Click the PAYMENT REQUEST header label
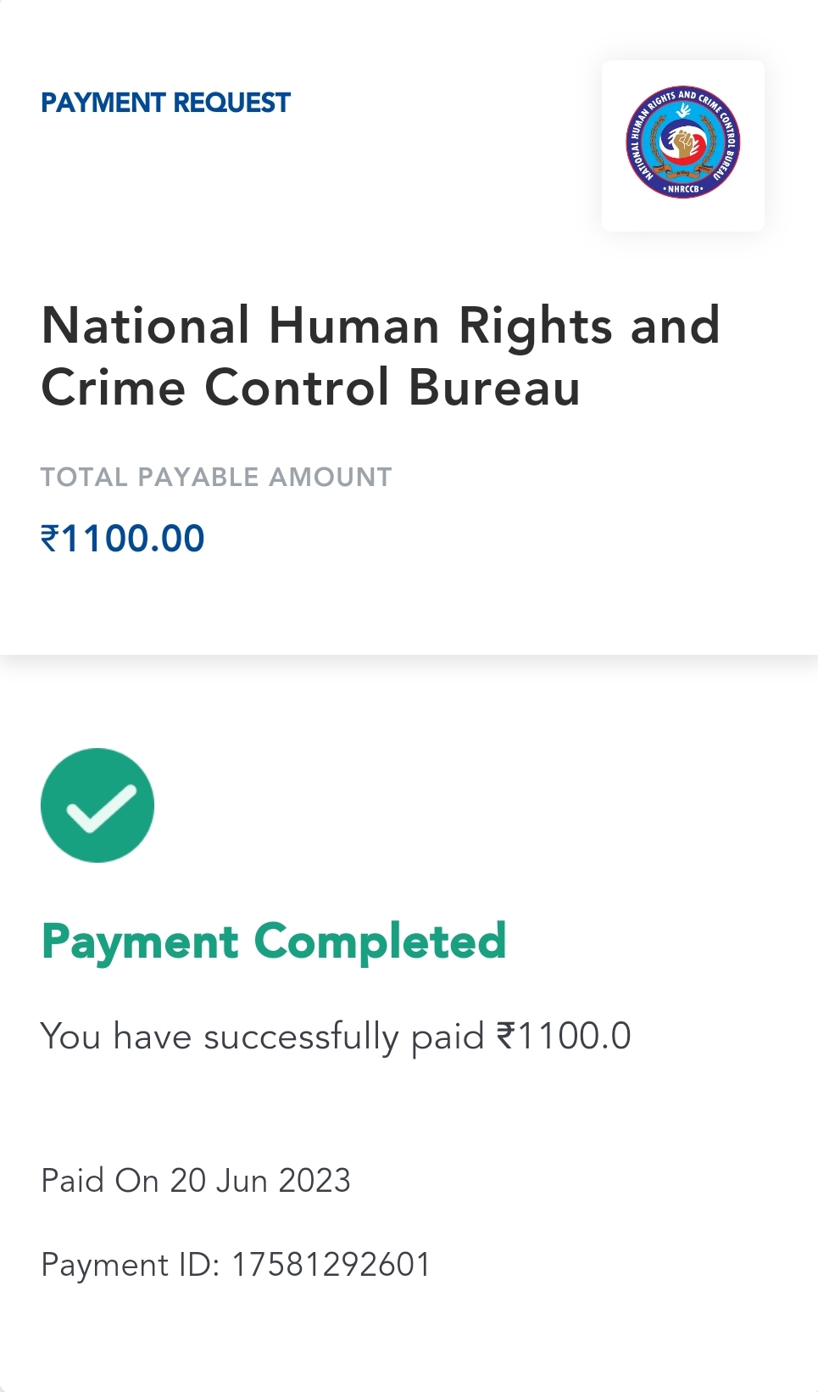The width and height of the screenshot is (818, 1392). pyautogui.click(x=165, y=103)
